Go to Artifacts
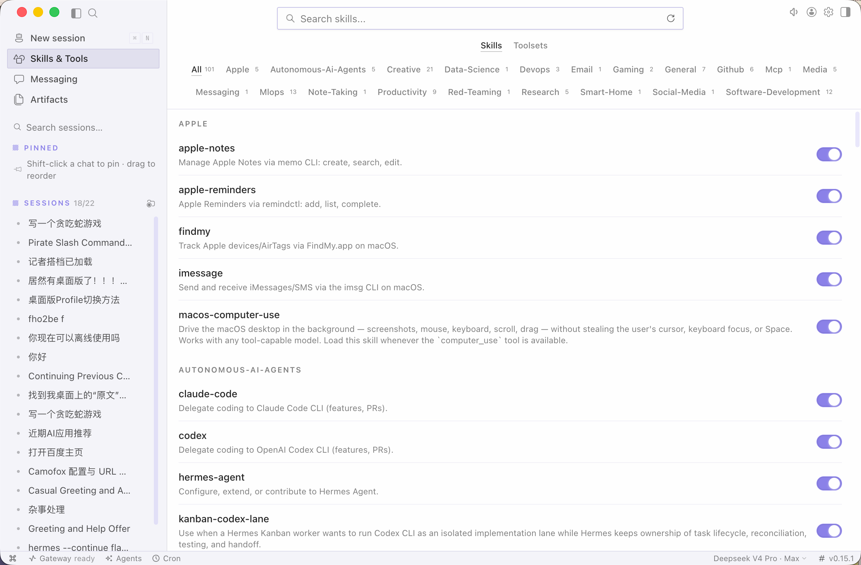The width and height of the screenshot is (861, 565). click(x=83, y=100)
